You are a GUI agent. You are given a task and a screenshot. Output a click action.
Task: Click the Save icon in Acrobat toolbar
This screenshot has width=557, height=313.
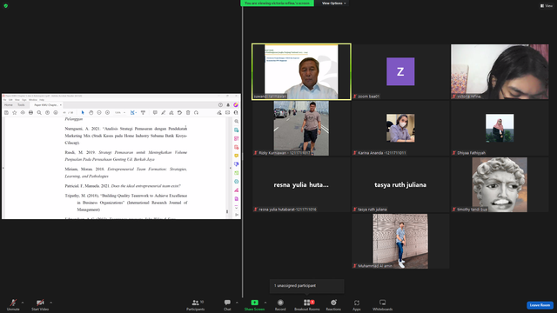point(6,112)
